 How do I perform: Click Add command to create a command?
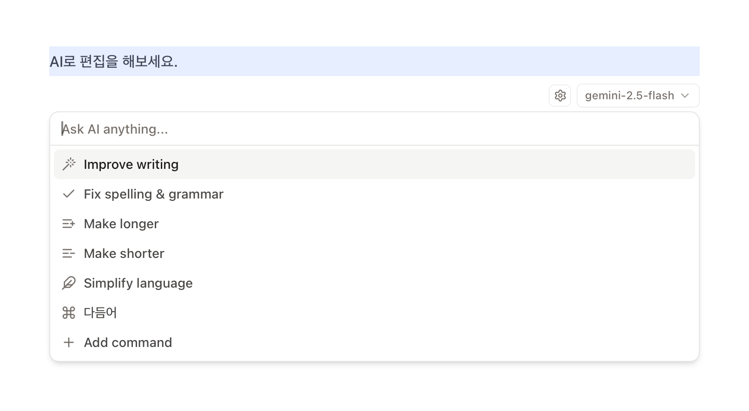click(374, 342)
